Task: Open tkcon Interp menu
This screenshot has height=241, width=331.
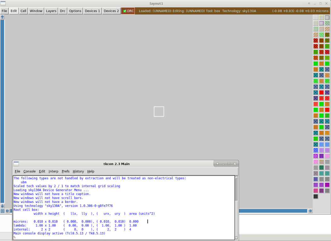Action: (54, 171)
